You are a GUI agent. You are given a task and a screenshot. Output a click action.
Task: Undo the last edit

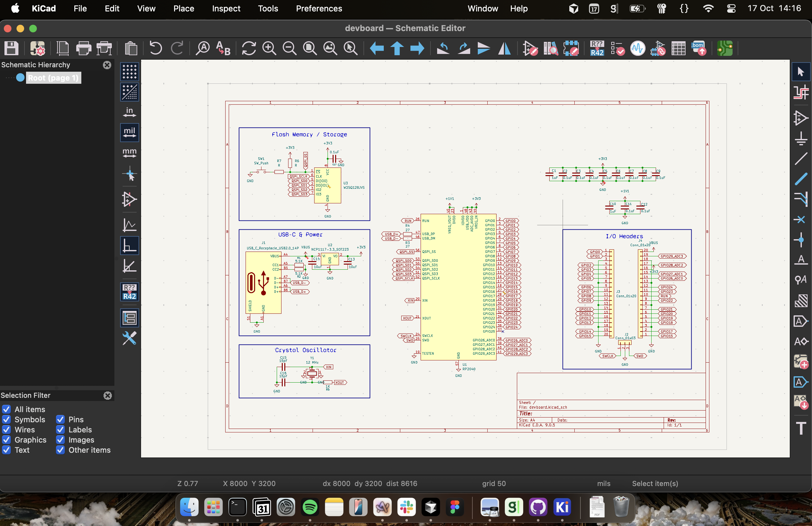click(x=156, y=48)
